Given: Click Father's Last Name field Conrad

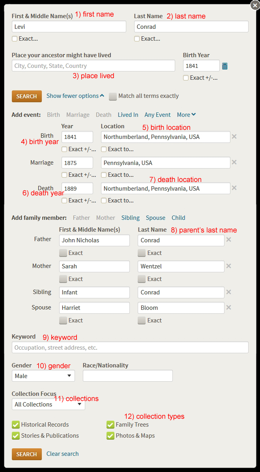Looking at the screenshot, I should click(181, 240).
